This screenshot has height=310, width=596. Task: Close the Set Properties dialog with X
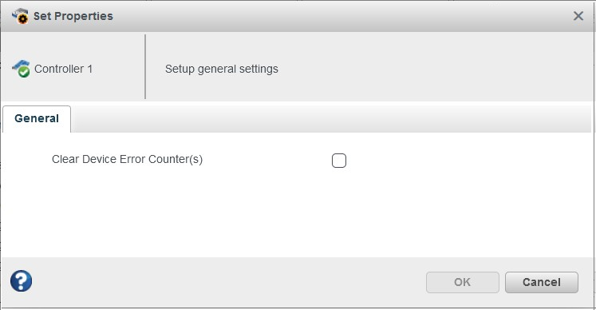[x=578, y=16]
